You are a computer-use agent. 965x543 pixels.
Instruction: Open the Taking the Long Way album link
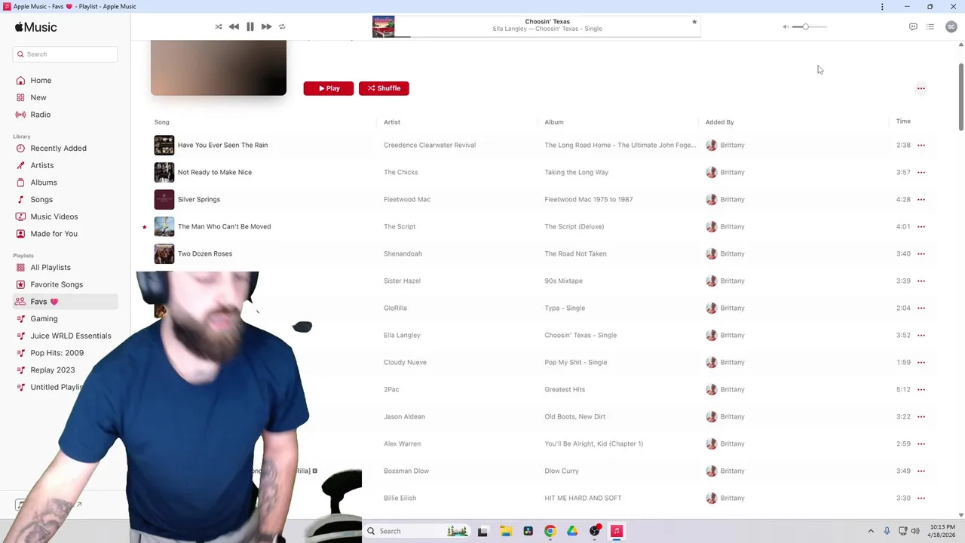coord(577,172)
